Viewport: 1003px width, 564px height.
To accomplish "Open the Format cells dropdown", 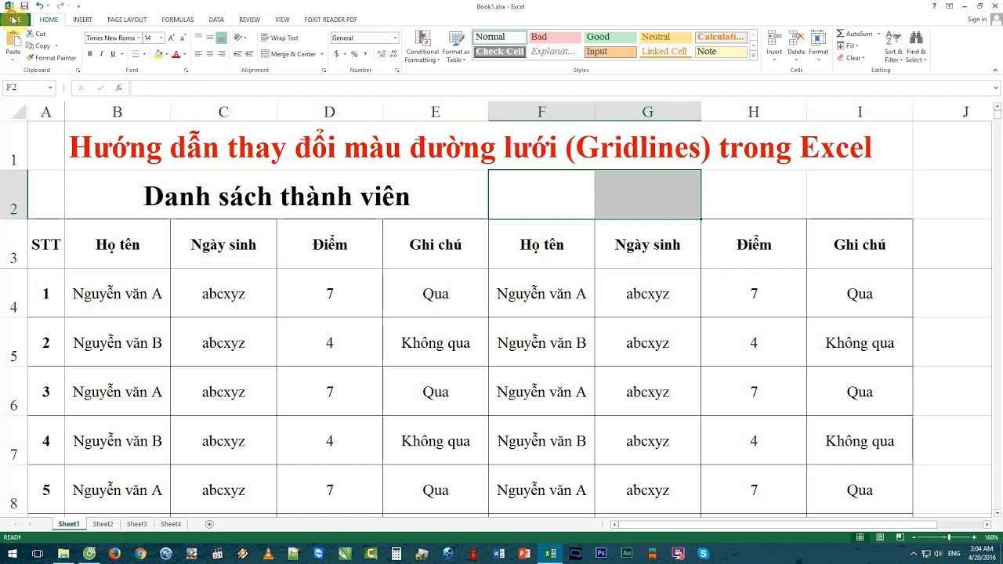I will click(x=819, y=59).
